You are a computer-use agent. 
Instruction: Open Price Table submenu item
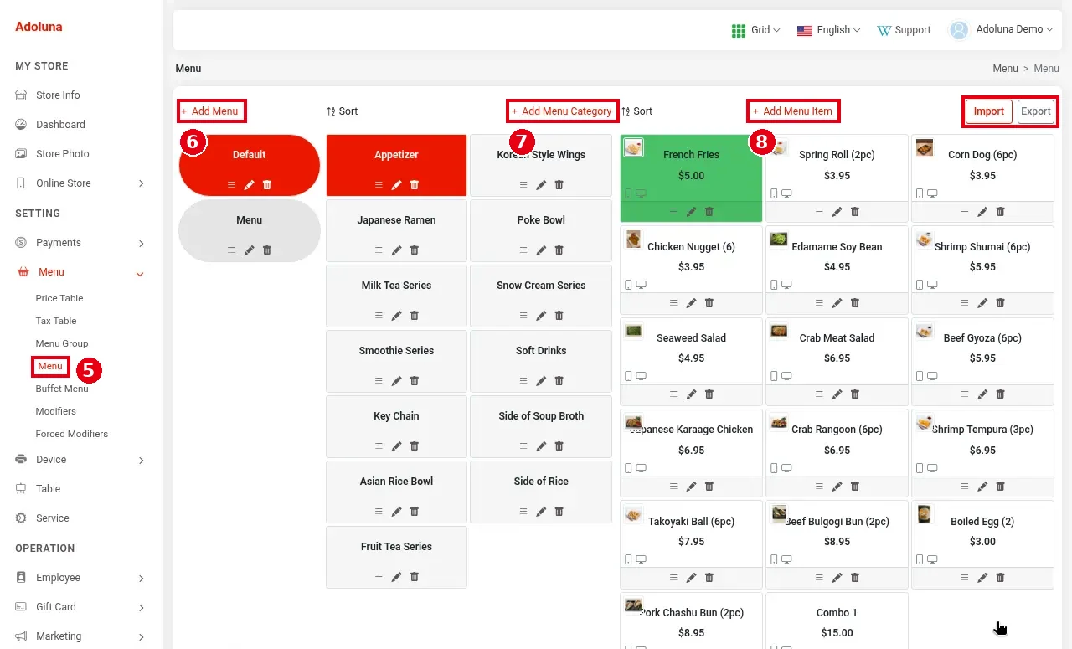point(59,298)
